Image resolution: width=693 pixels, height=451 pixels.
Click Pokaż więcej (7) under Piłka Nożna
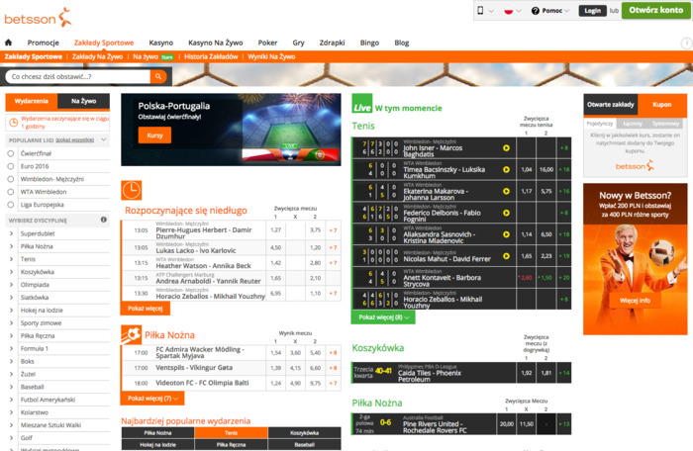152,398
